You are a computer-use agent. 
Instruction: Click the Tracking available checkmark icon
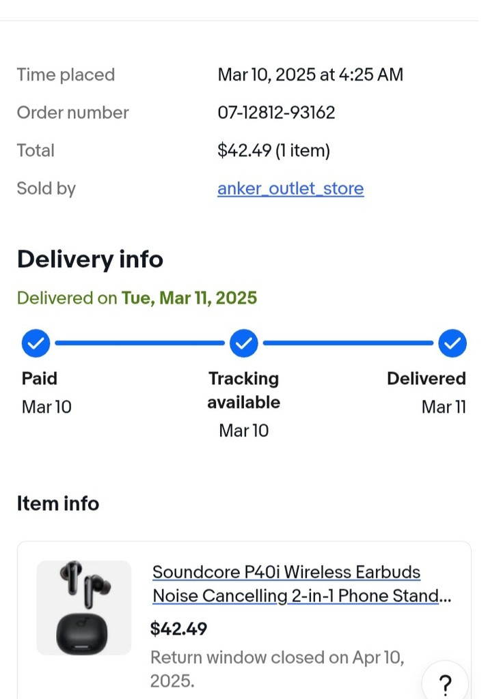pyautogui.click(x=243, y=343)
